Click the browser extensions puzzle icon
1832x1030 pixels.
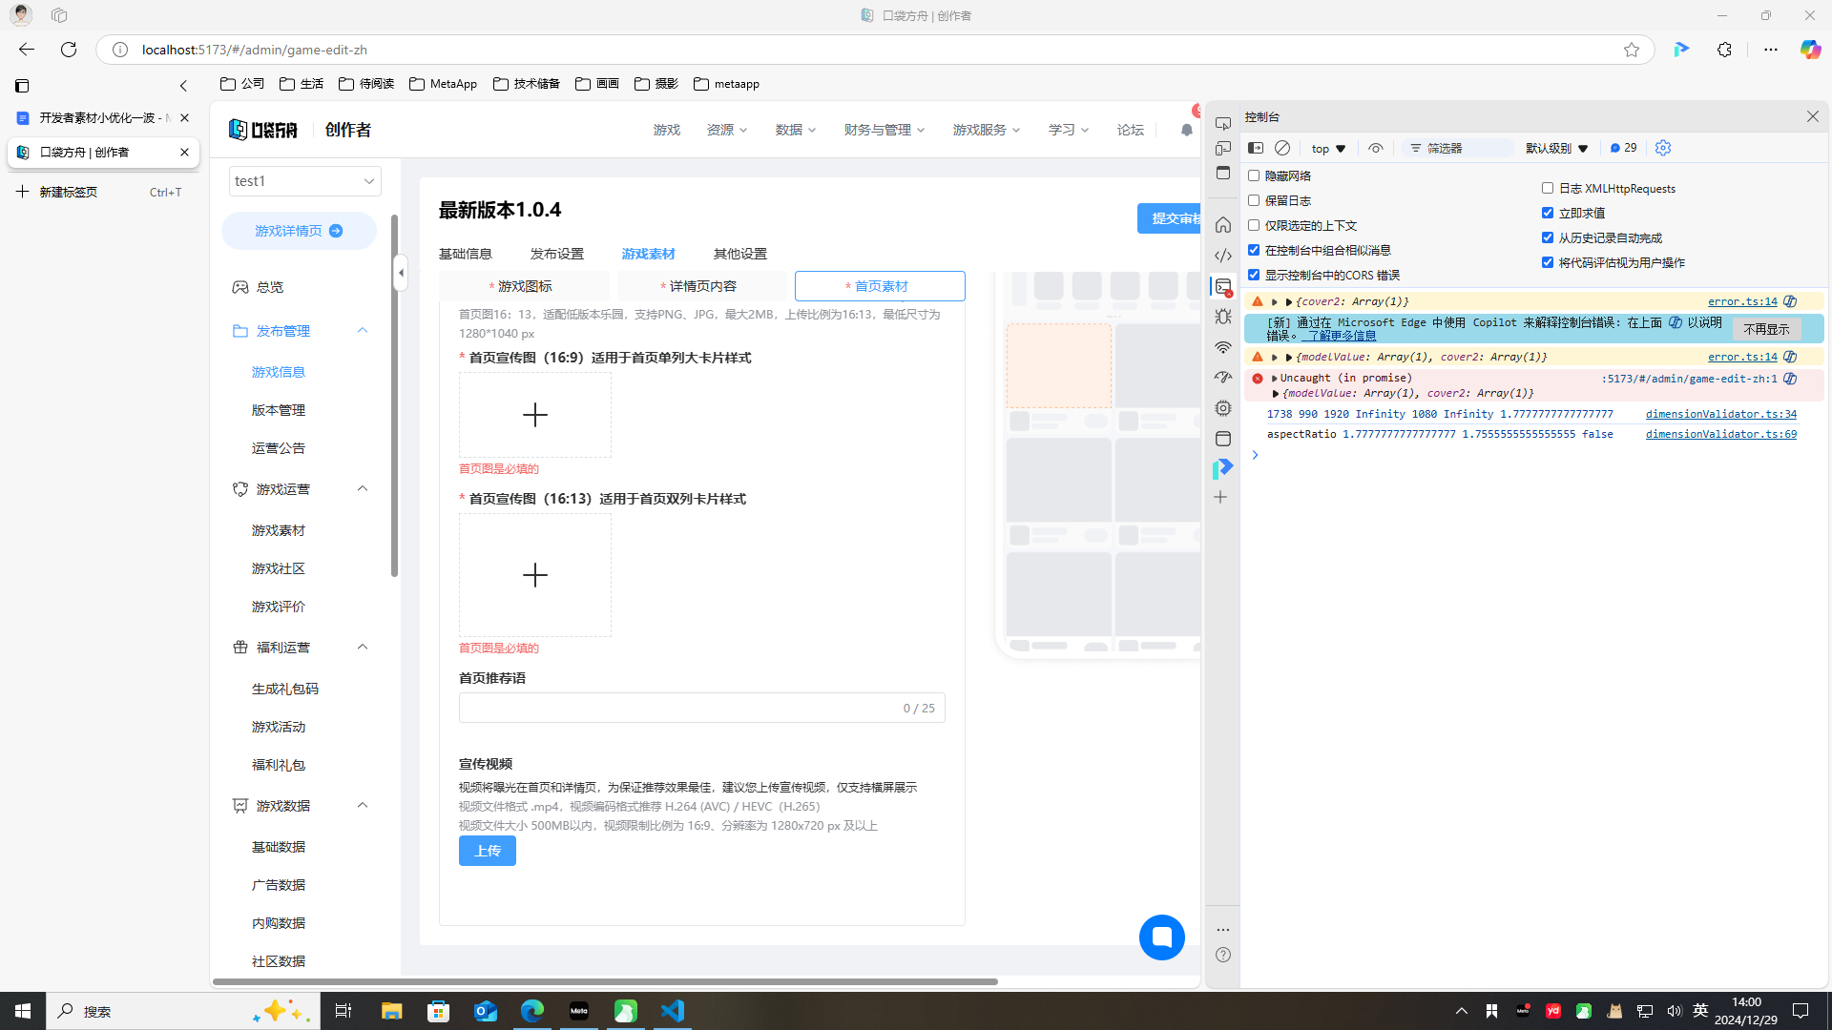[1724, 50]
